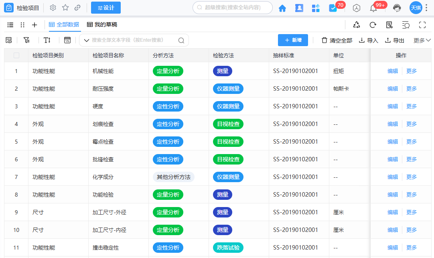The width and height of the screenshot is (434, 258).
Task: Switch to 我的草稿 tab
Action: (102, 25)
